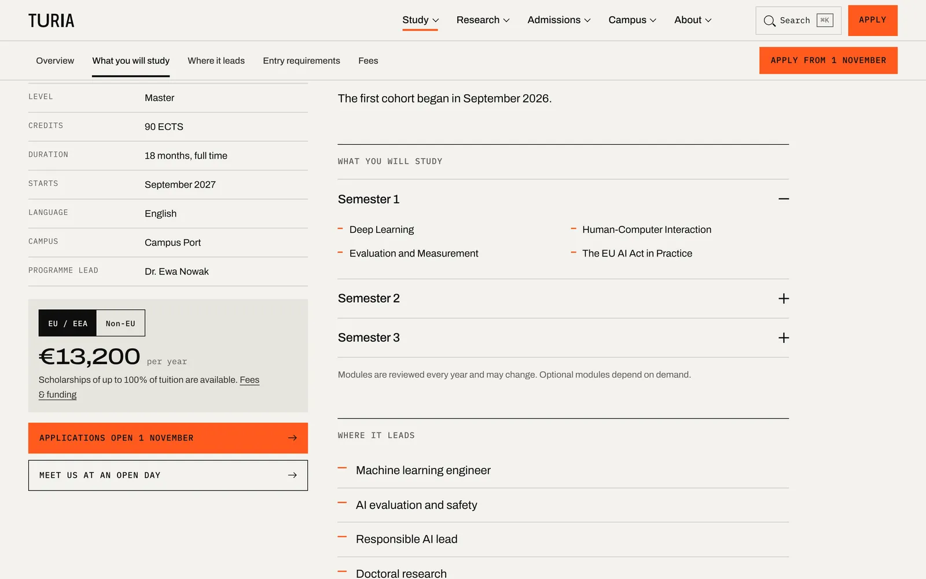Image resolution: width=926 pixels, height=579 pixels.
Task: Open the Study dropdown menu
Action: (420, 20)
